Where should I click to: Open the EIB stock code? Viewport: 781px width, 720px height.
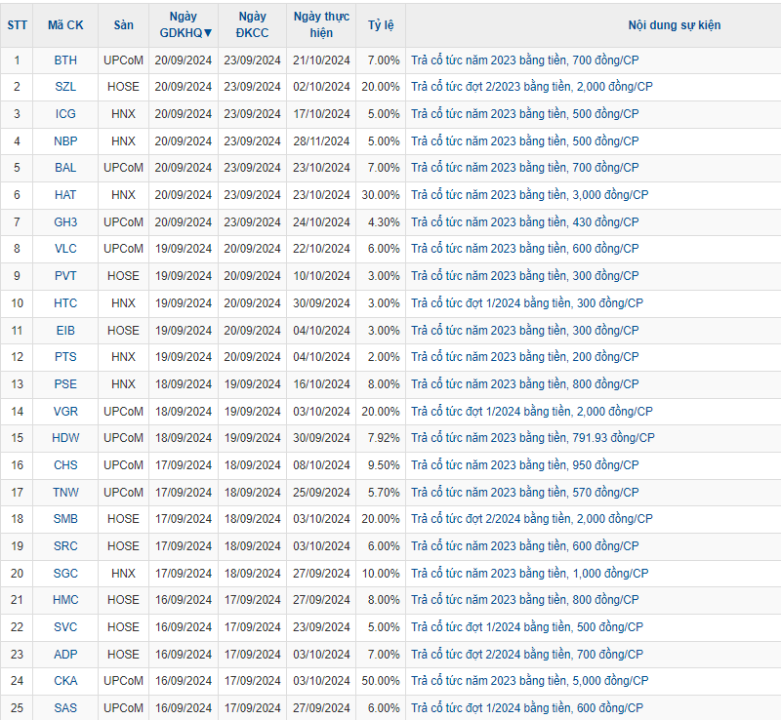tap(65, 331)
